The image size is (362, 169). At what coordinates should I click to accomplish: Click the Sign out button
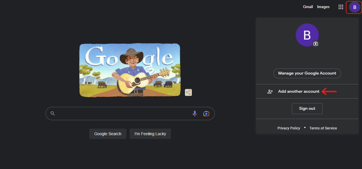307,109
